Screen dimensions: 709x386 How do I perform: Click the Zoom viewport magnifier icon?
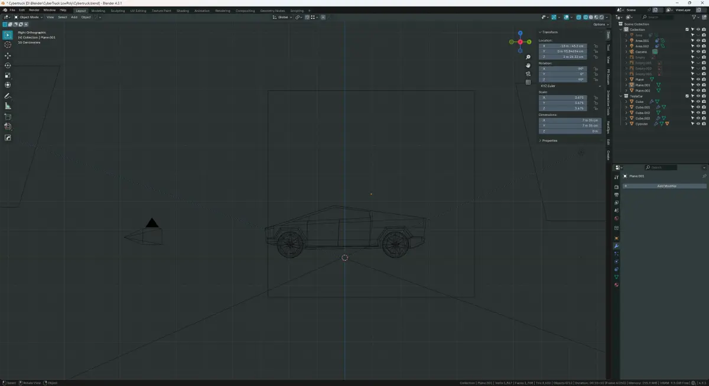(528, 57)
